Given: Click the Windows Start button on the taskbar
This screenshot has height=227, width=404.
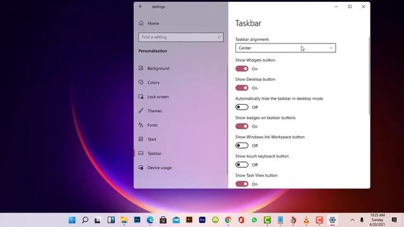Looking at the screenshot, I should point(72,220).
